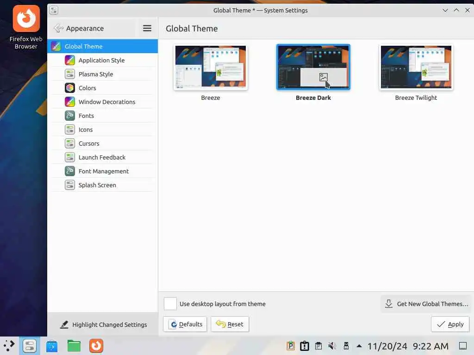This screenshot has width=474, height=355.
Task: Open Window Decorations settings
Action: (102, 102)
